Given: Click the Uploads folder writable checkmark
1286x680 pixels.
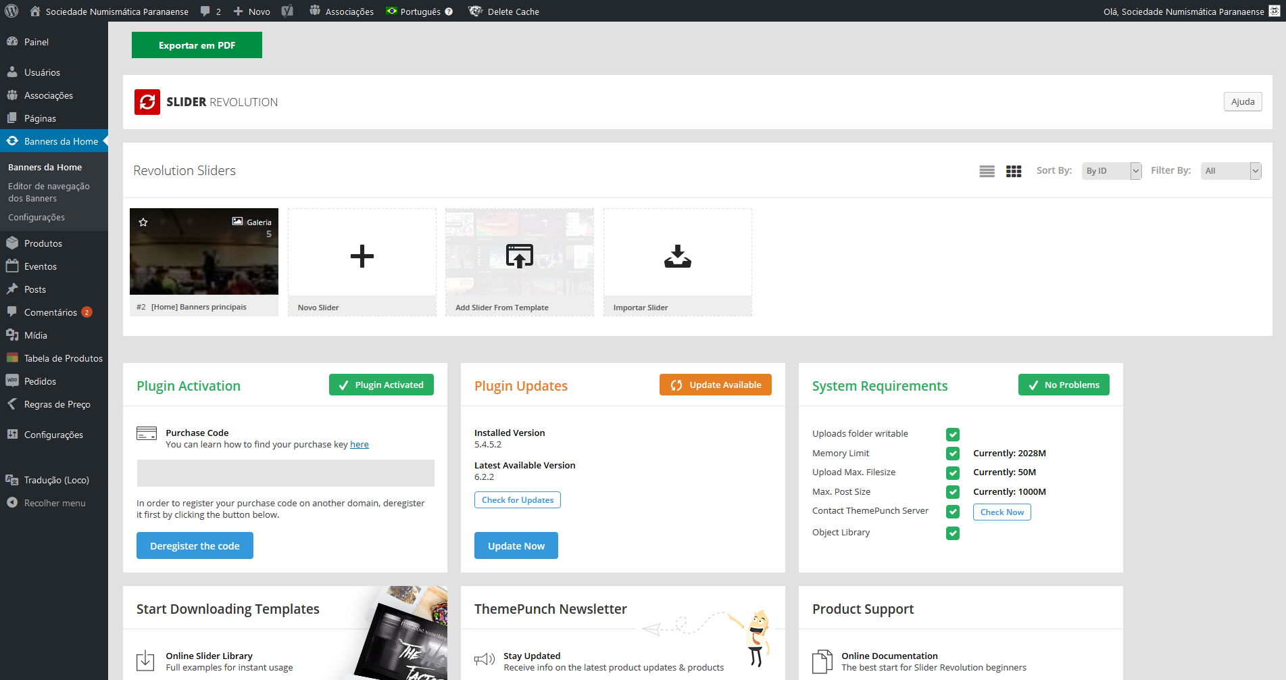Looking at the screenshot, I should click(953, 434).
